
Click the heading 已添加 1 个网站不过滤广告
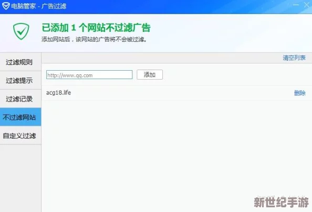click(96, 28)
